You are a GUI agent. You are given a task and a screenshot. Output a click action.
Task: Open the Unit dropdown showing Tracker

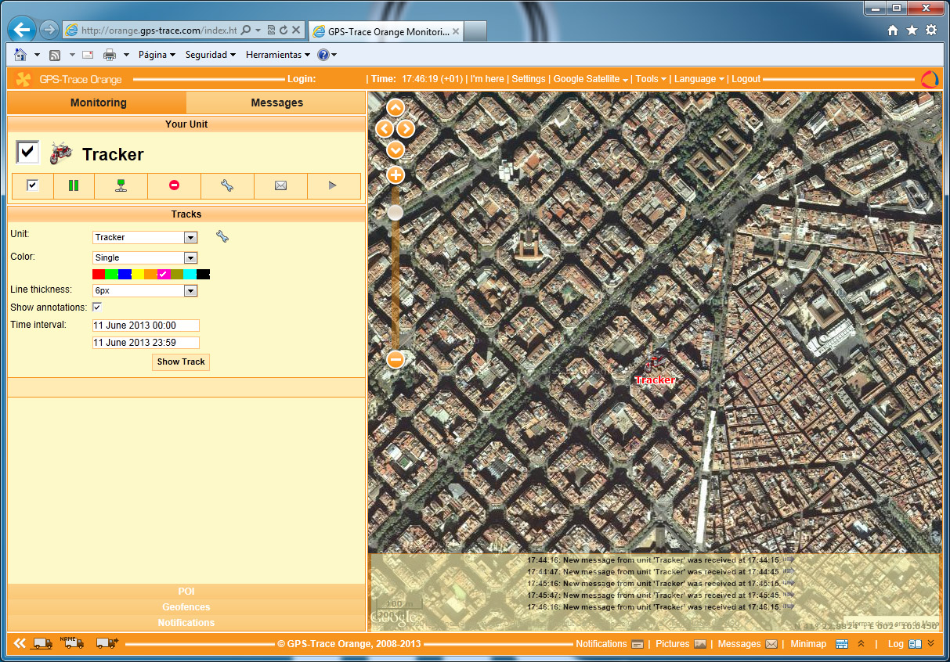point(145,237)
